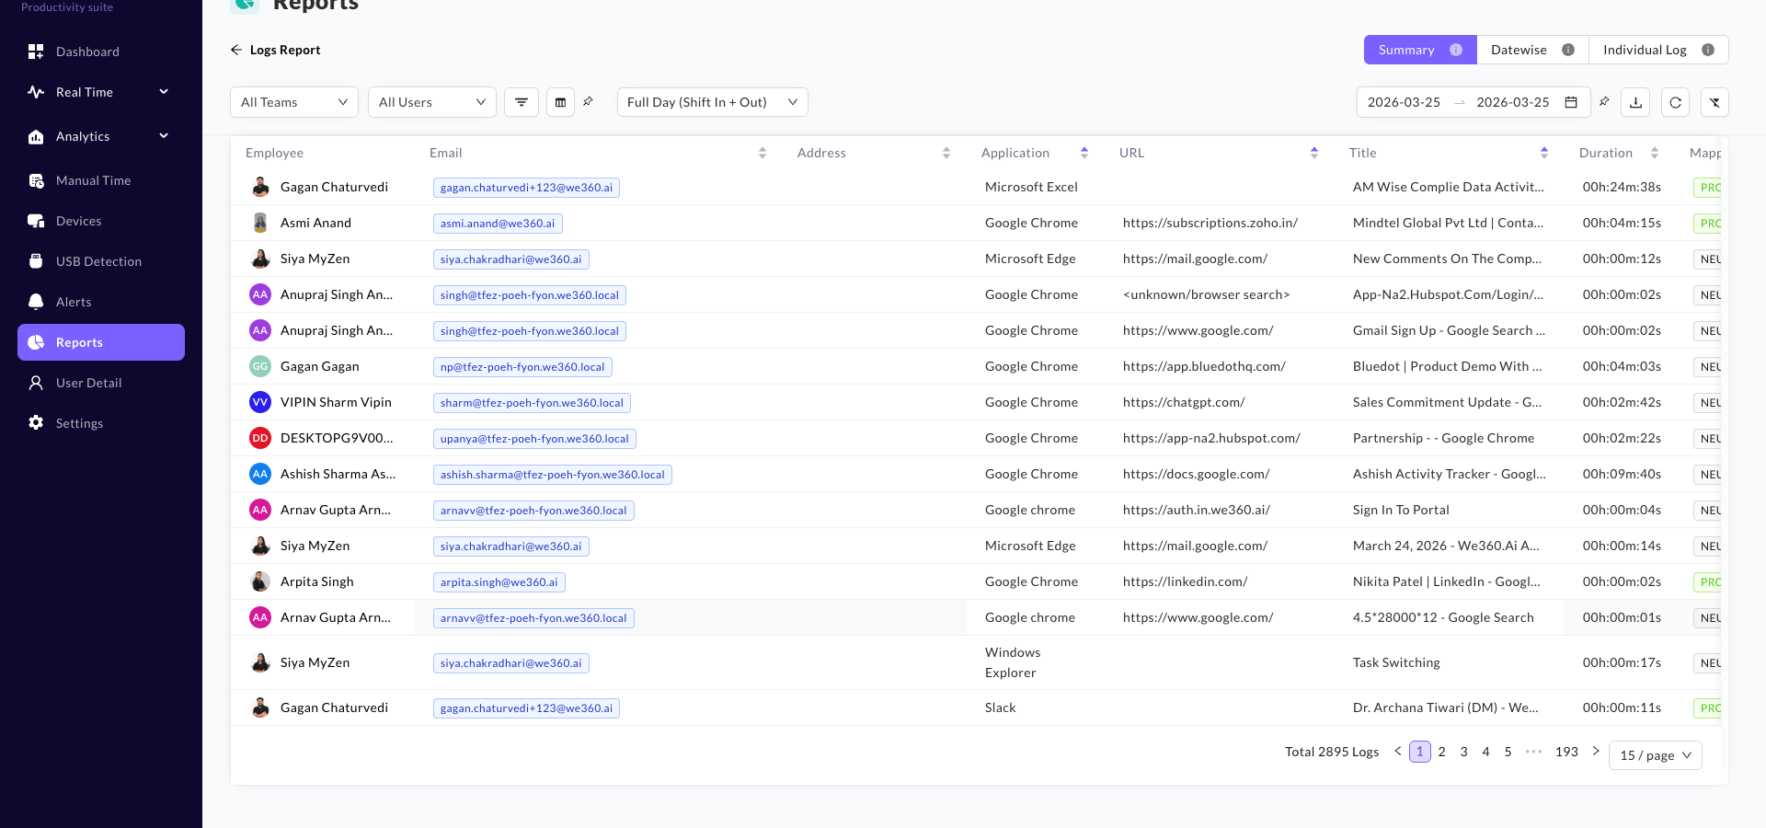Expand Analytics sidebar menu
The height and width of the screenshot is (828, 1766).
(x=101, y=136)
